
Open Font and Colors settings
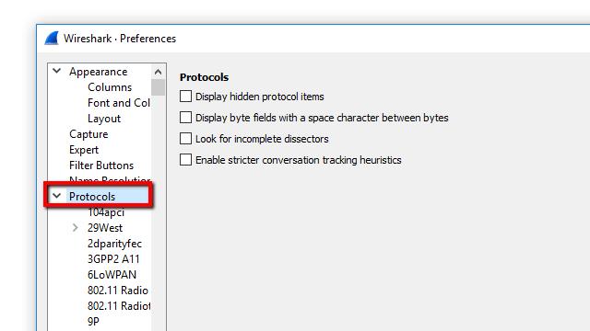tap(119, 103)
